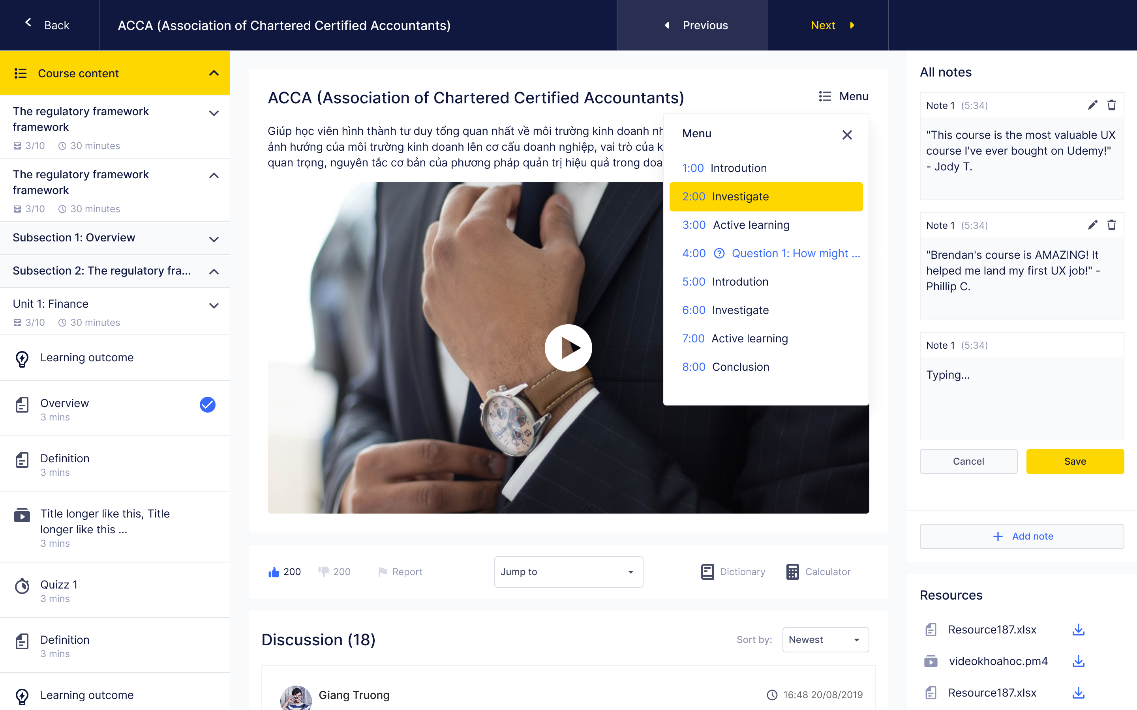Click the Report flag icon
The height and width of the screenshot is (710, 1137).
383,572
